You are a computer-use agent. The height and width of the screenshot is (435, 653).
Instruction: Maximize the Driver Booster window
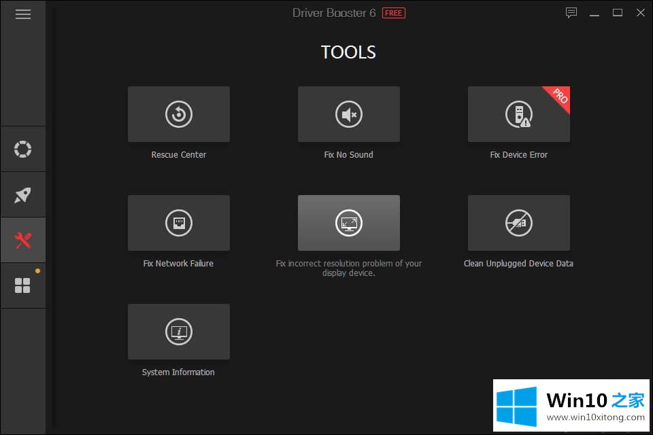coord(618,13)
